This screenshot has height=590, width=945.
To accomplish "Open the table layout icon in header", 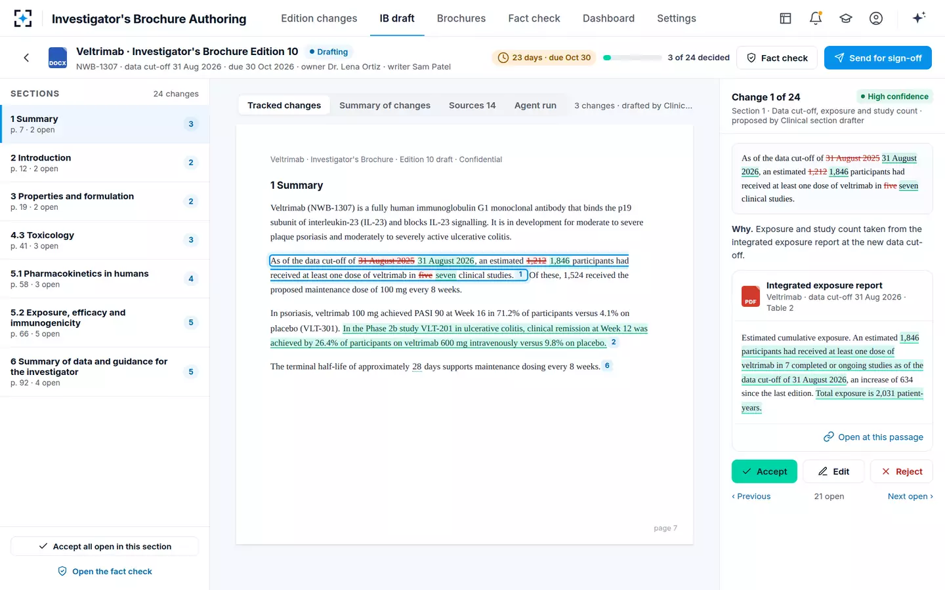I will click(x=786, y=18).
